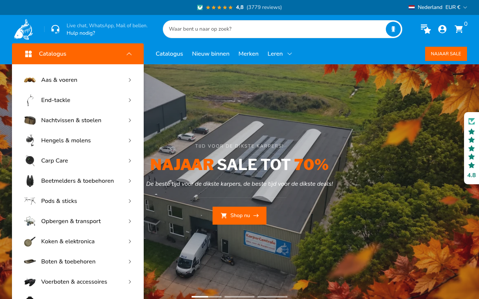Viewport: 479px width, 299px height.
Task: Open the user account icon
Action: [x=442, y=29]
